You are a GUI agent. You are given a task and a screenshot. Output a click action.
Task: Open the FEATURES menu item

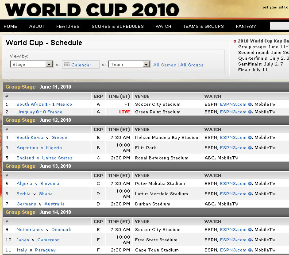68,27
